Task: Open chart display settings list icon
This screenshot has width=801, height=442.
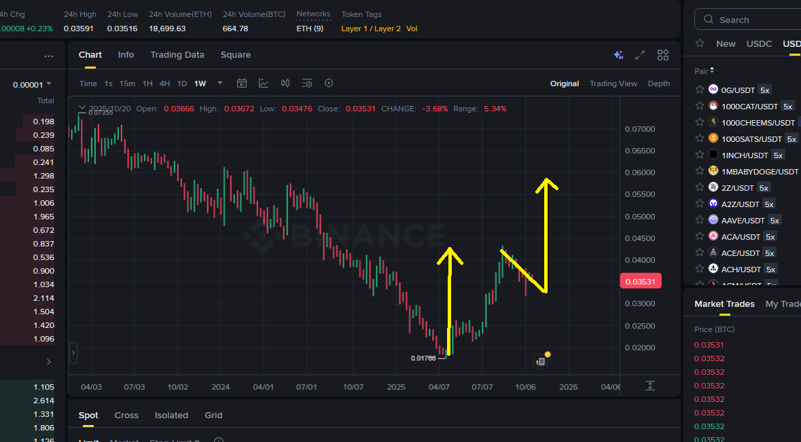Action: pyautogui.click(x=307, y=84)
